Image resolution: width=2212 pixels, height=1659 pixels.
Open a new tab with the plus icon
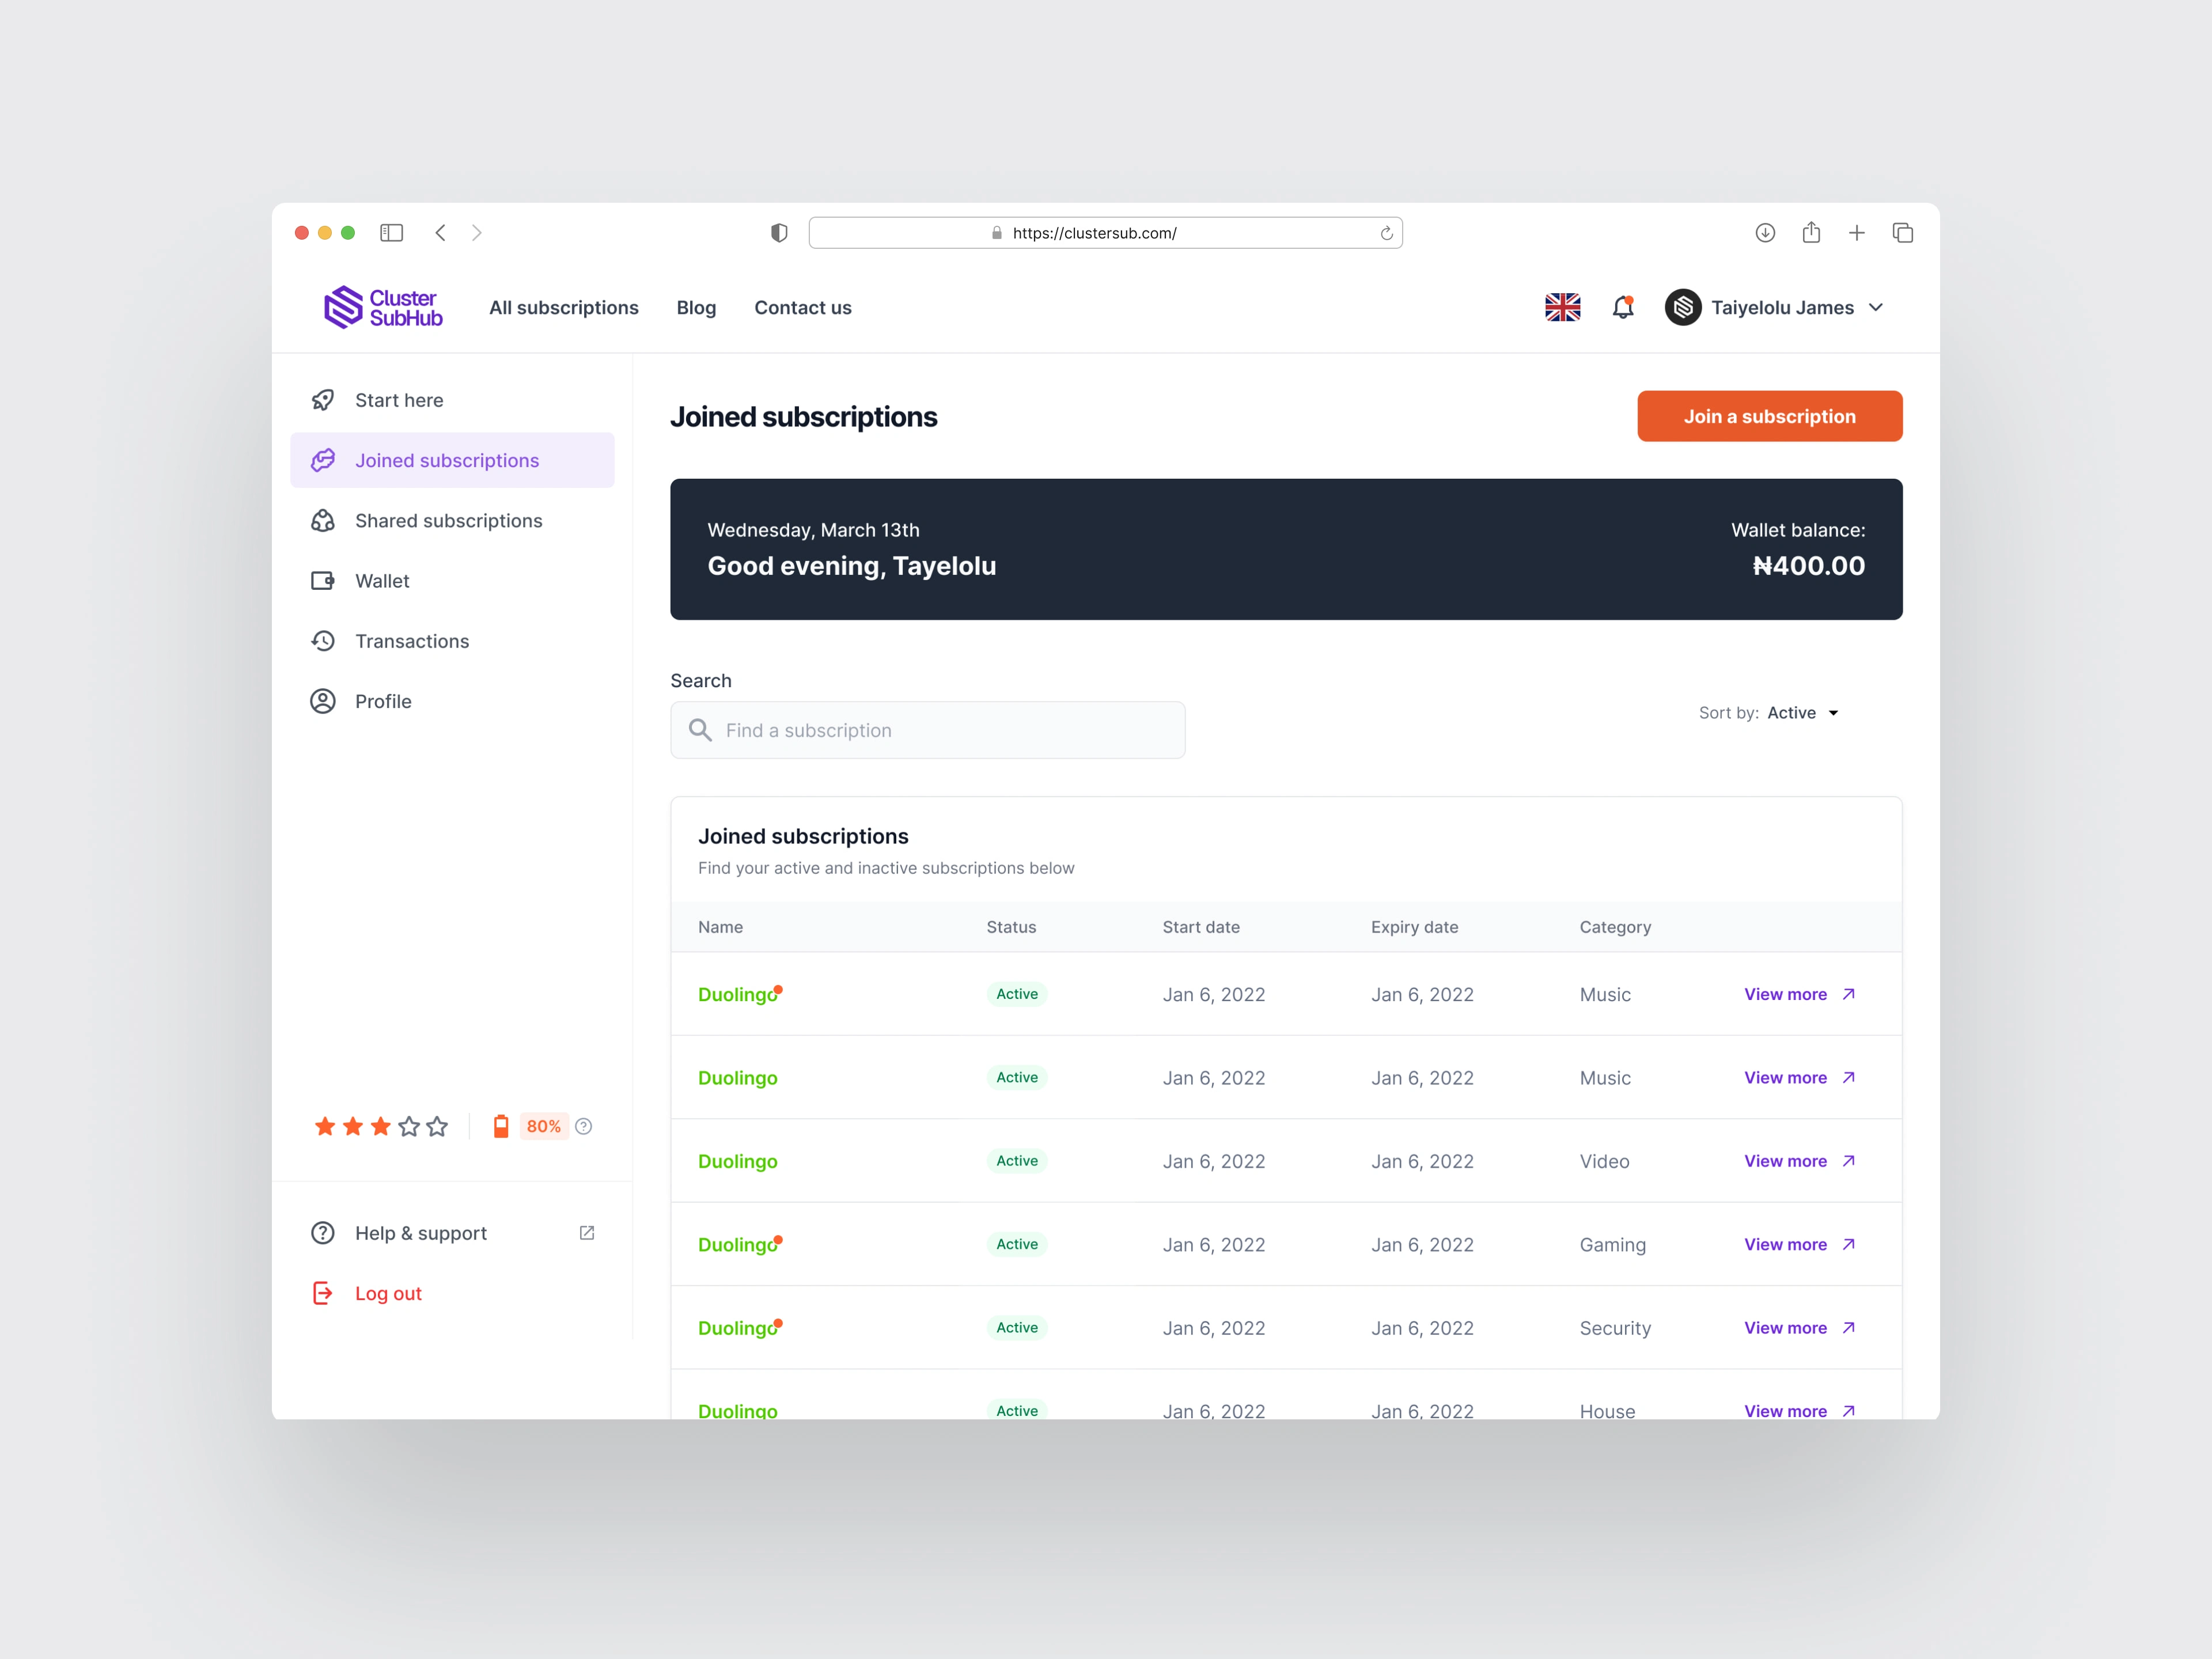1857,233
